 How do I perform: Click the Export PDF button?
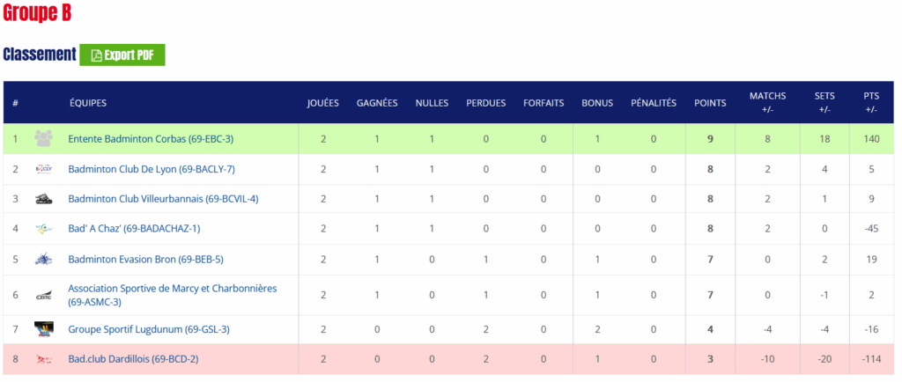point(122,55)
